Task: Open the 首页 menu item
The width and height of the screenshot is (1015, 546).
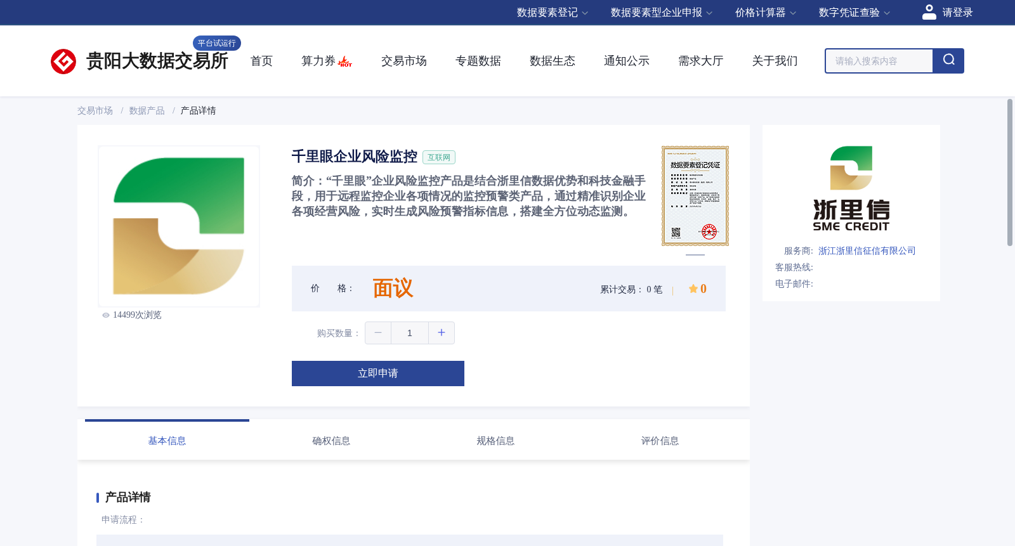Action: click(x=261, y=61)
